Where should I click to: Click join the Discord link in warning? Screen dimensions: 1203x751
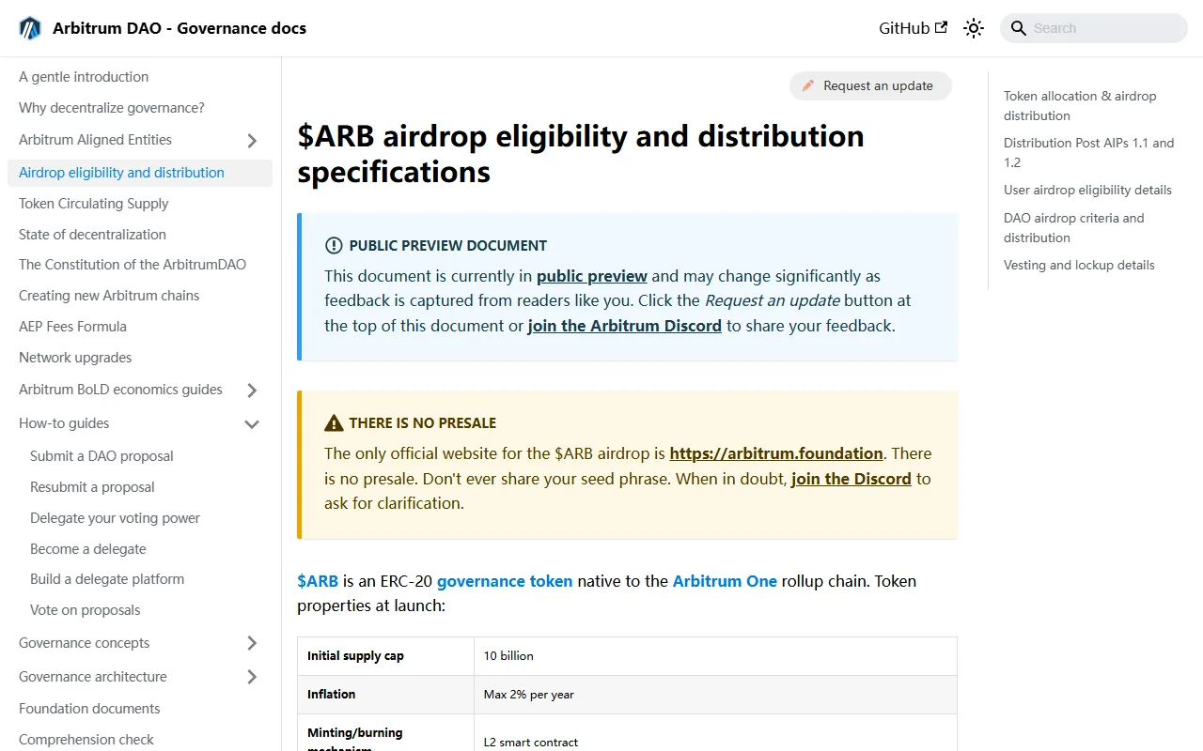(851, 479)
